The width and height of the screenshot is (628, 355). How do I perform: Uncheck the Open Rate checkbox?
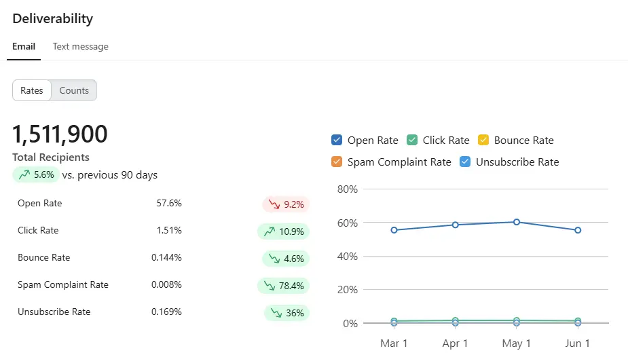click(x=337, y=140)
